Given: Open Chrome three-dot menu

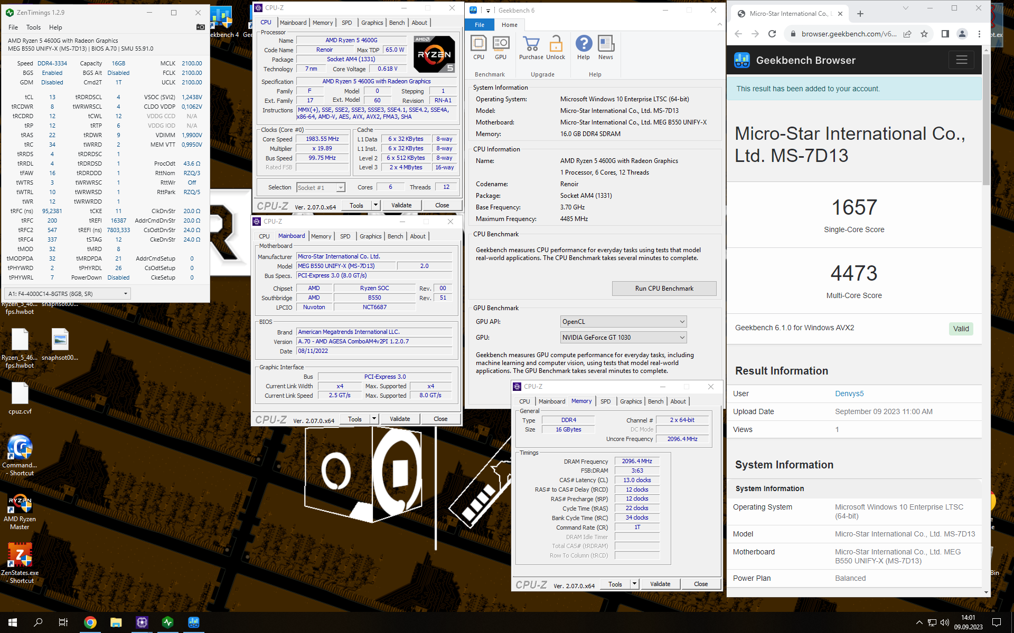Looking at the screenshot, I should click(979, 34).
